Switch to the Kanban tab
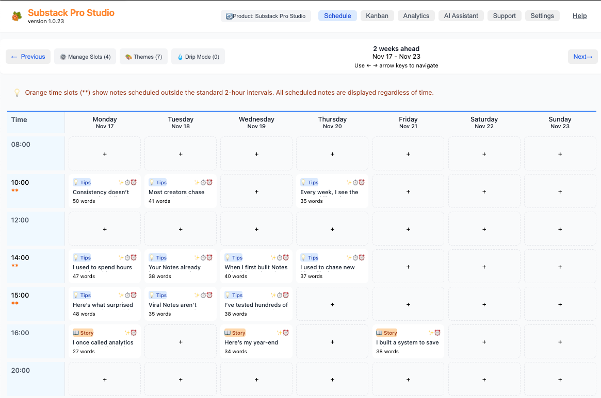The height and width of the screenshot is (398, 601). coord(377,16)
